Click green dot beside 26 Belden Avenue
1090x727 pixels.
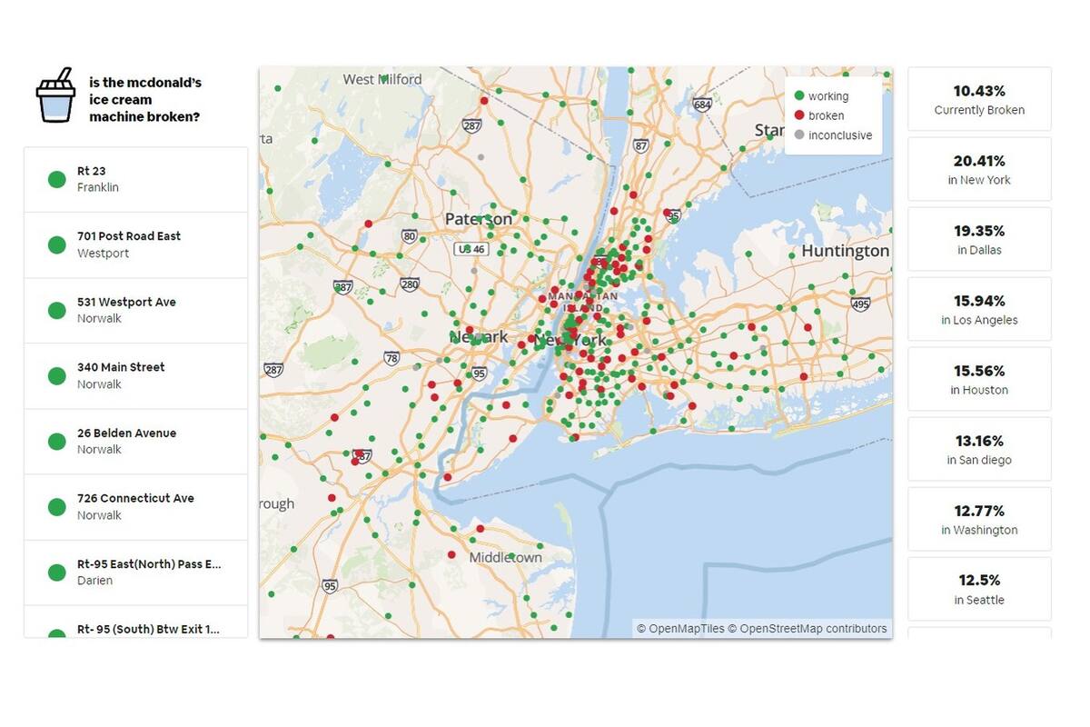[57, 442]
